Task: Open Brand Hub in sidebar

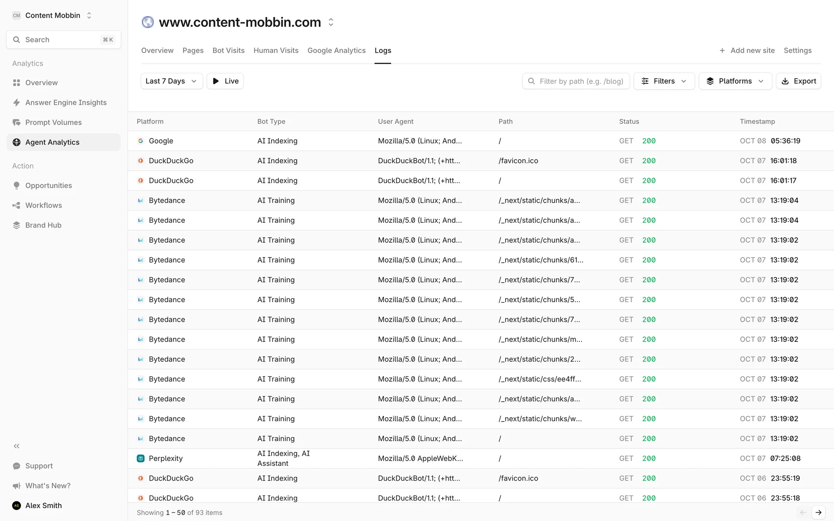Action: pyautogui.click(x=43, y=225)
